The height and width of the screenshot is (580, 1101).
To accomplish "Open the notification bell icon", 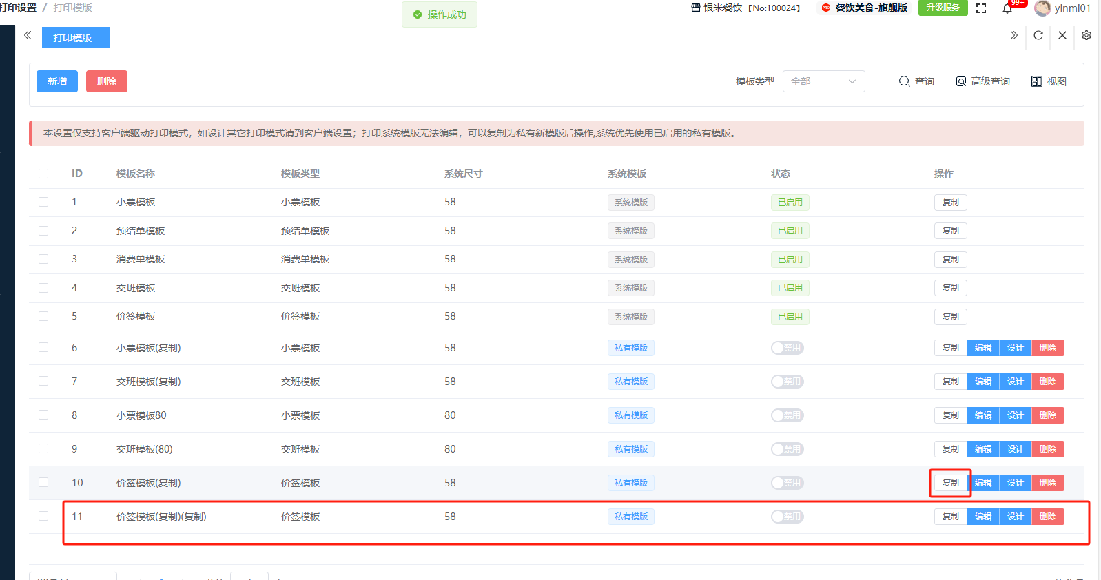I will click(1007, 8).
